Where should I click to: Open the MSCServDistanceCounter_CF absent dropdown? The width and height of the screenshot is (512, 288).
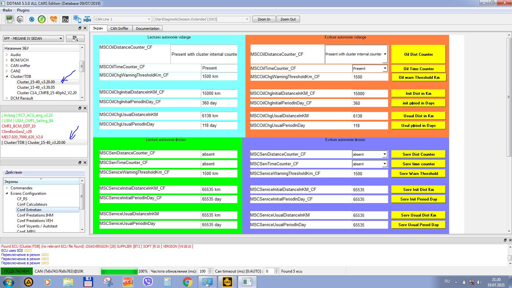coord(370,154)
